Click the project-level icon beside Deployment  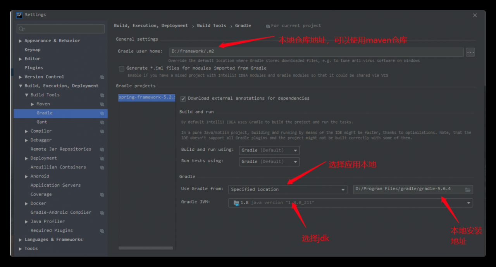[102, 158]
